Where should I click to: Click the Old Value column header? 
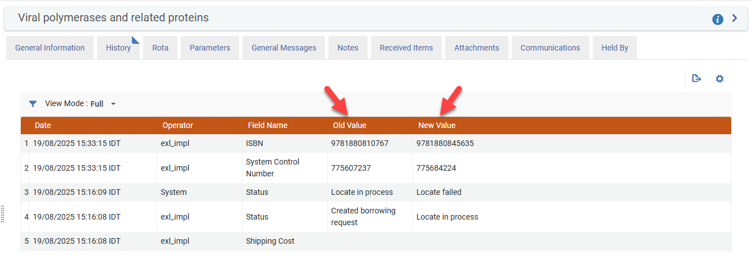tap(349, 125)
